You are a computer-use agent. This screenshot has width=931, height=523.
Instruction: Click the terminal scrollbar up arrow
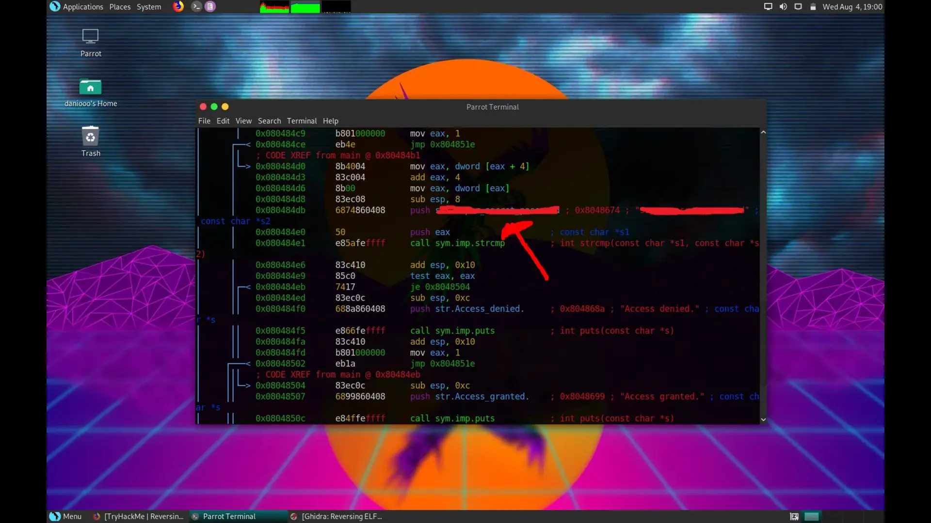click(763, 132)
